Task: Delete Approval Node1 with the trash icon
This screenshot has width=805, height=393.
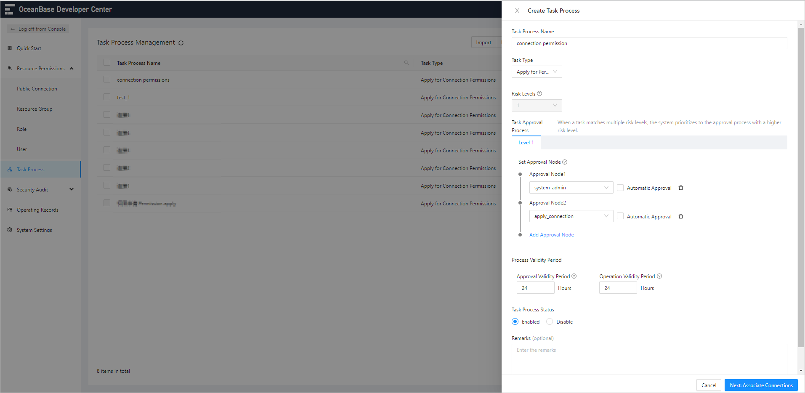Action: pyautogui.click(x=680, y=187)
